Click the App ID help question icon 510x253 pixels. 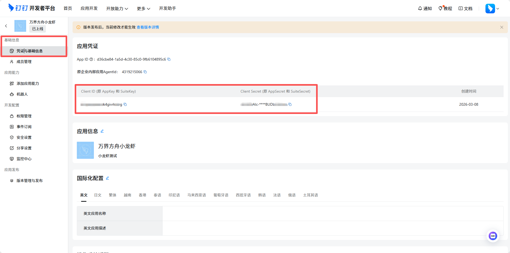(x=91, y=59)
